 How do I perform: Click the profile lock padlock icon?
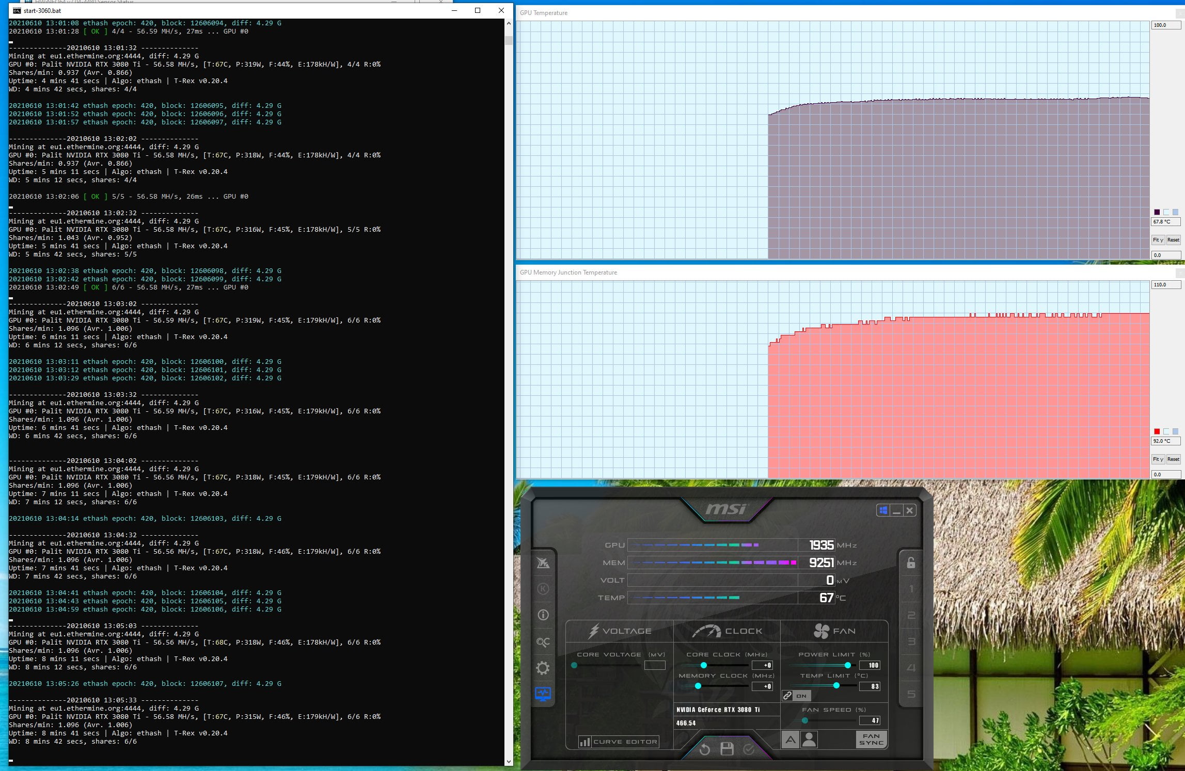coord(911,563)
